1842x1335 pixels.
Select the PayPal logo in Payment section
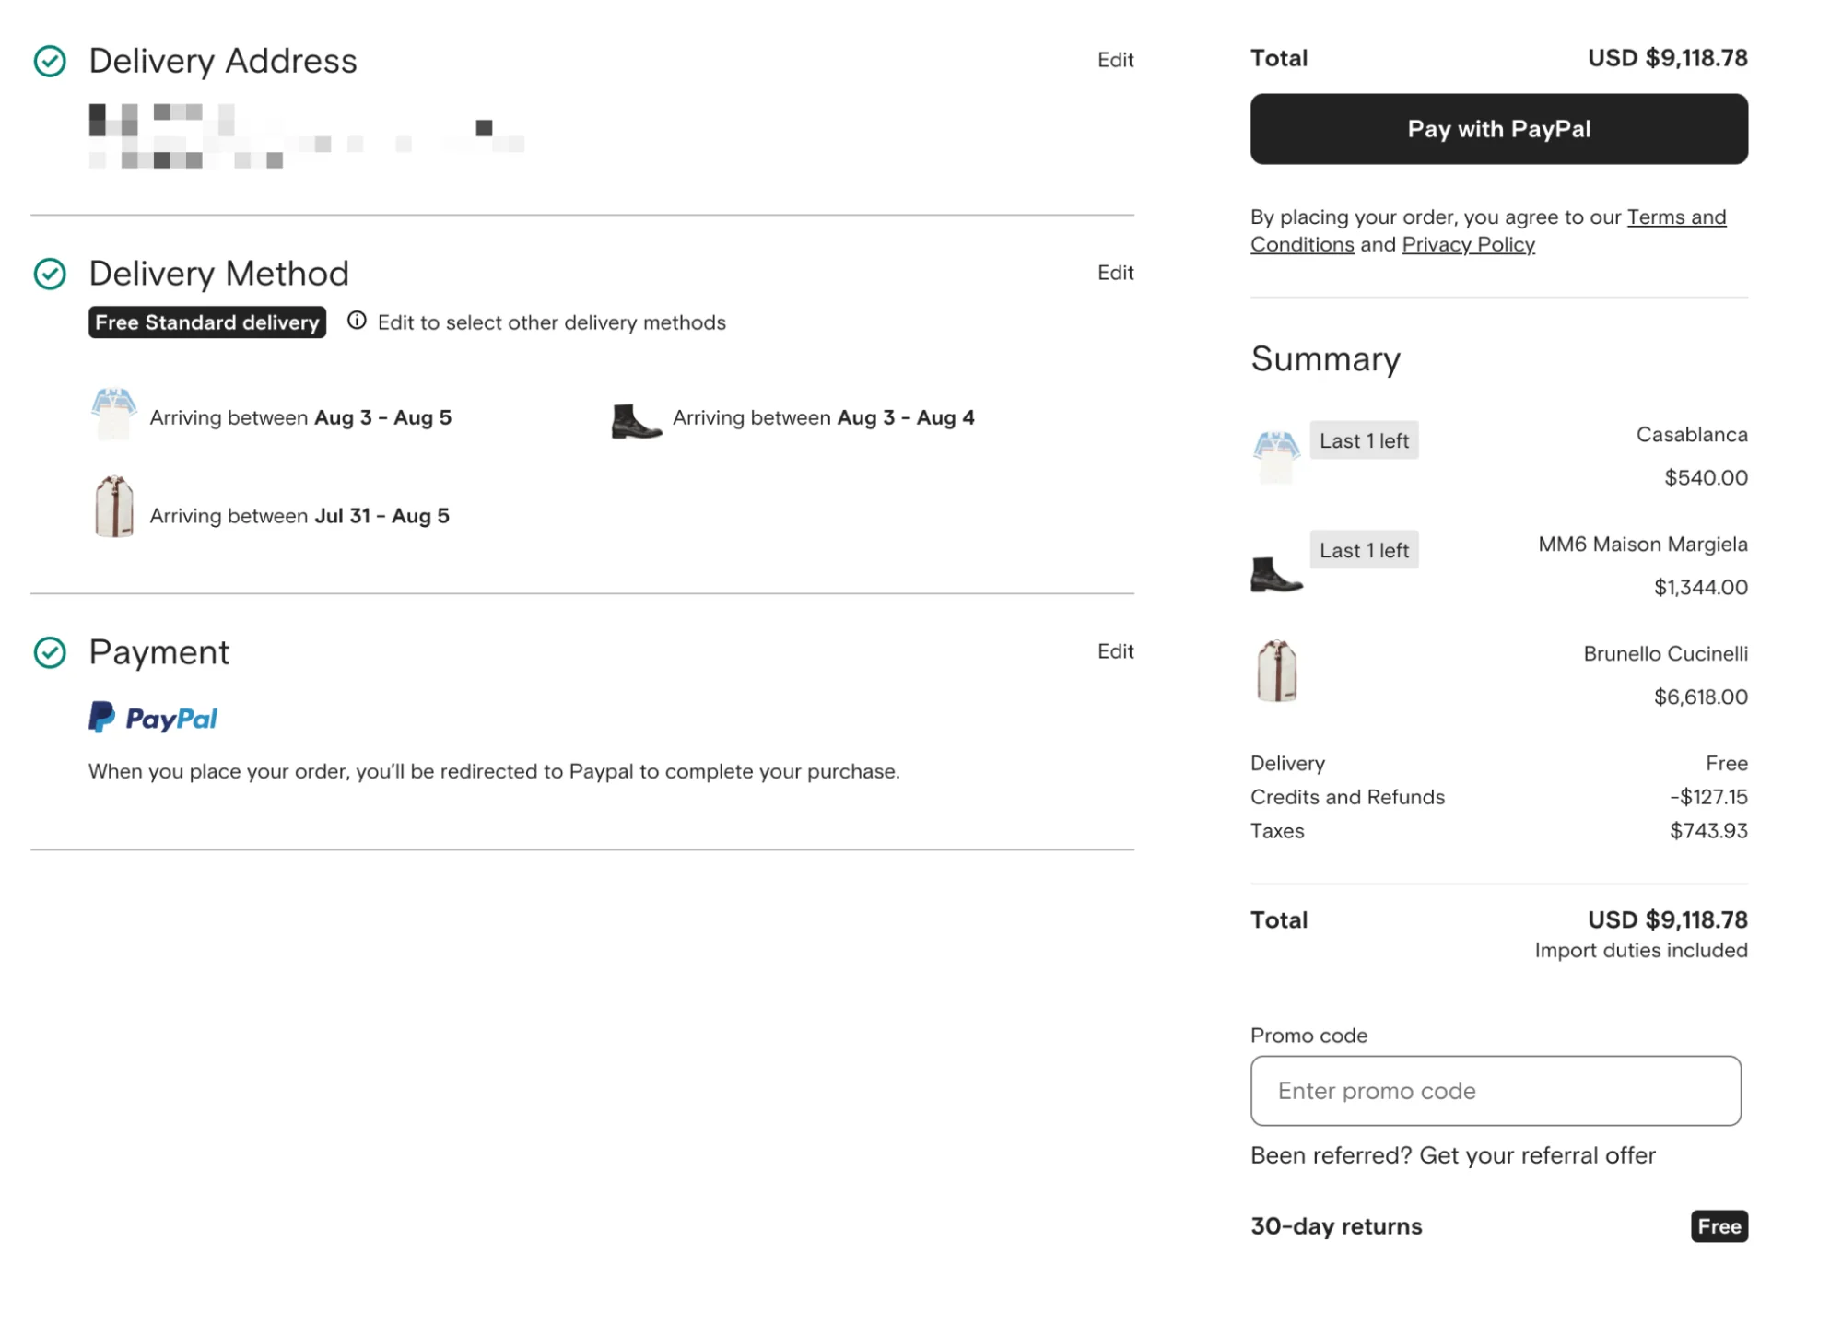coord(152,717)
